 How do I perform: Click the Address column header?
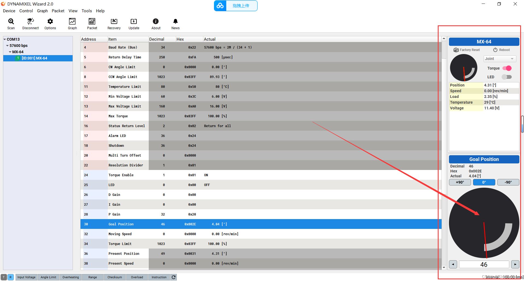[x=94, y=39]
